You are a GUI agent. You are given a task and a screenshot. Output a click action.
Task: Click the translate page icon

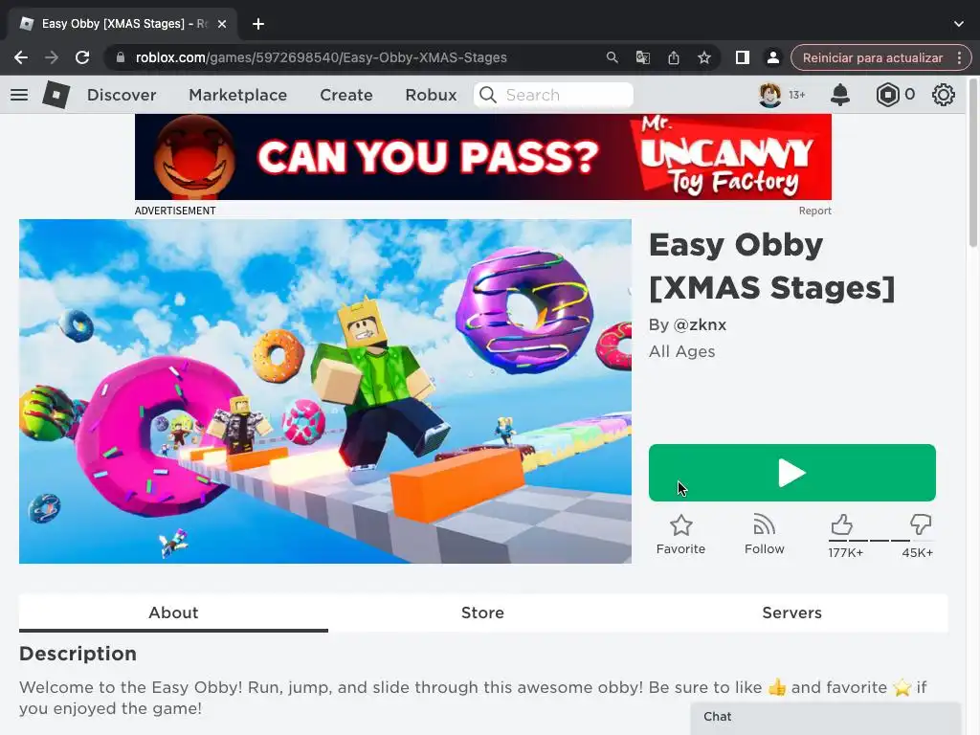point(642,57)
